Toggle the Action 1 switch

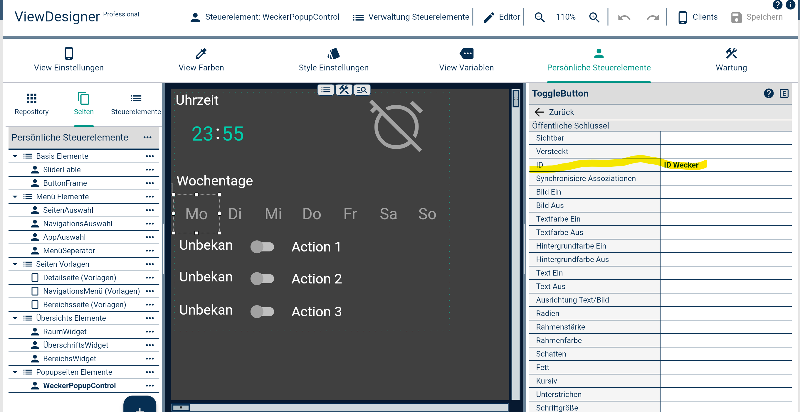point(263,247)
